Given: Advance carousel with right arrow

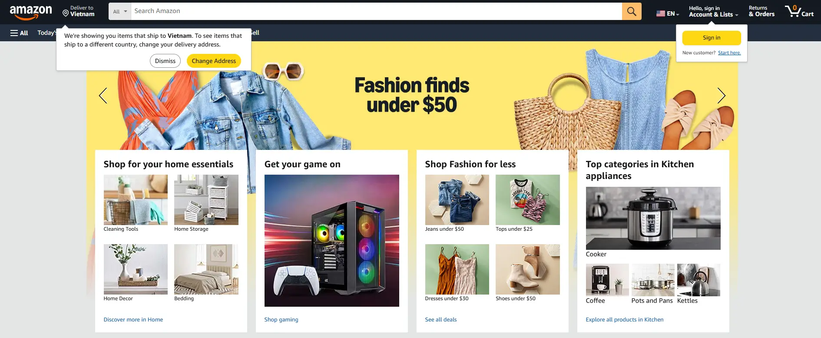Looking at the screenshot, I should click(721, 96).
